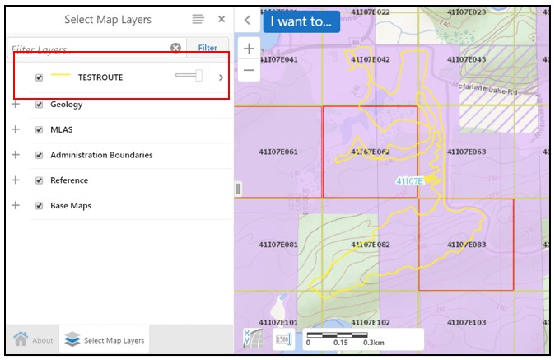The image size is (555, 360).
Task: Open TESTROUTE layer options arrow
Action: [x=220, y=77]
